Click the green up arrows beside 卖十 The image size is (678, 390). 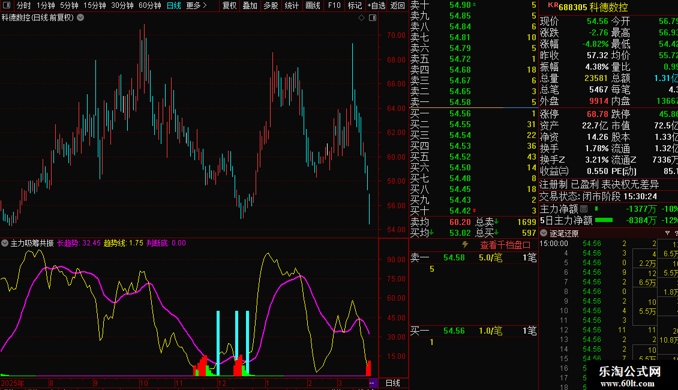[x=475, y=4]
